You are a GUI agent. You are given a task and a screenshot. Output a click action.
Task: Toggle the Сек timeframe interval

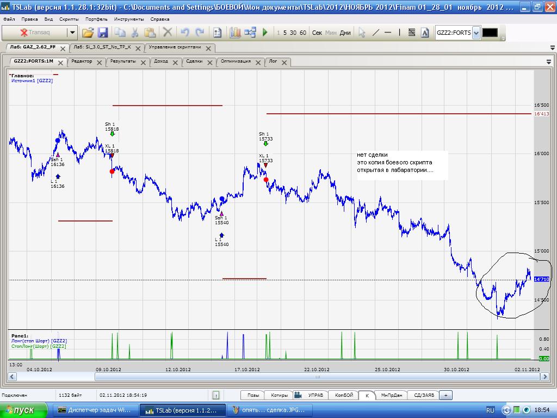pyautogui.click(x=317, y=33)
